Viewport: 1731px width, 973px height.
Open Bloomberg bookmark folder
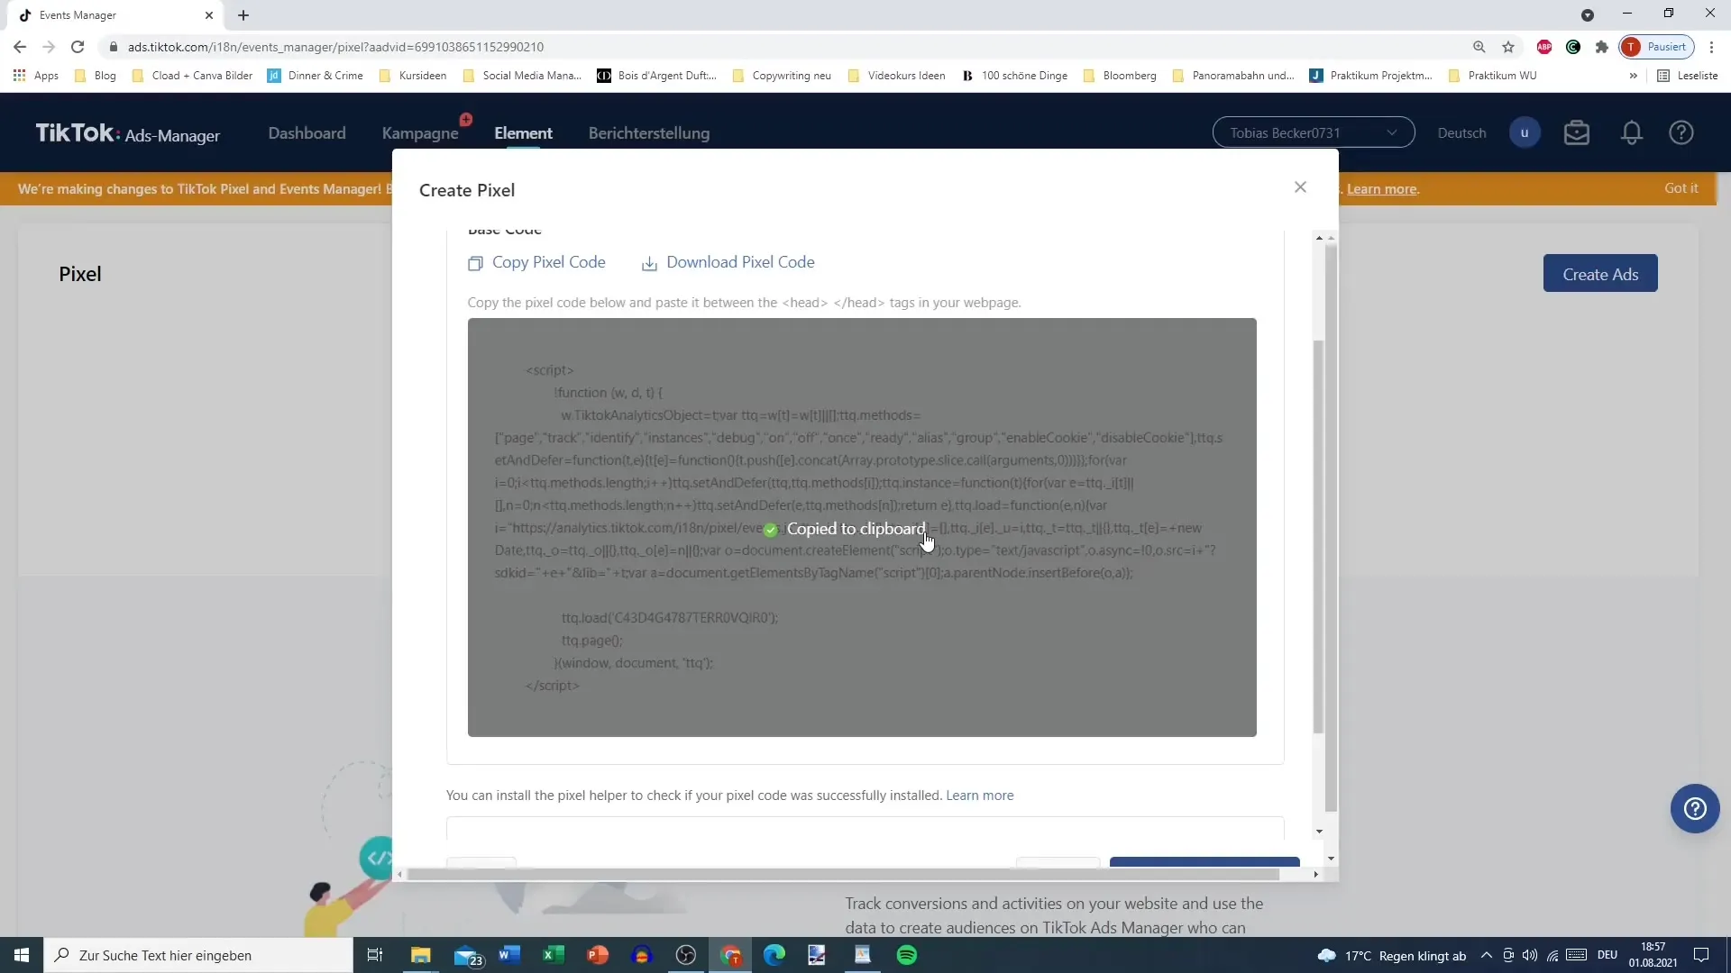pos(1120,76)
